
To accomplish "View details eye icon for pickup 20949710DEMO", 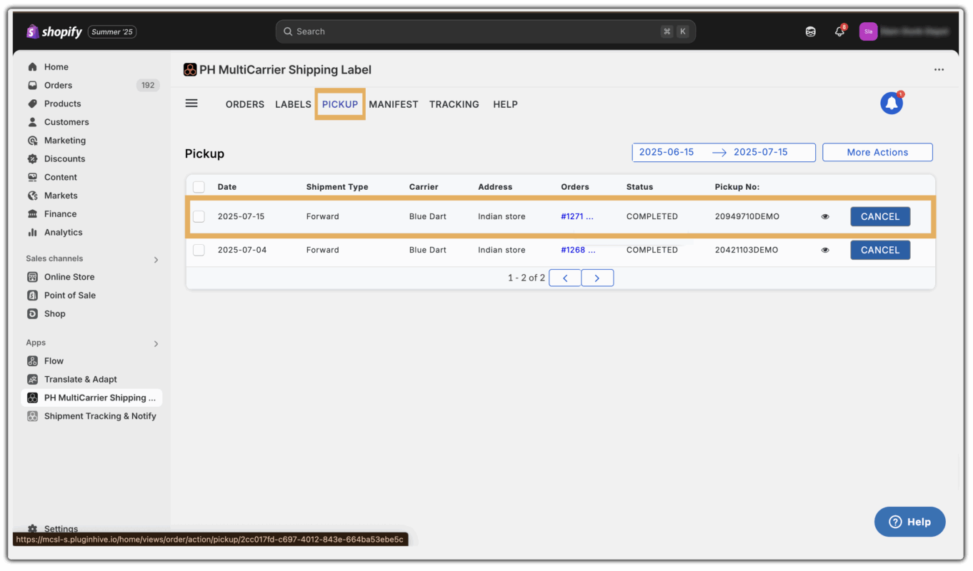I will click(825, 216).
